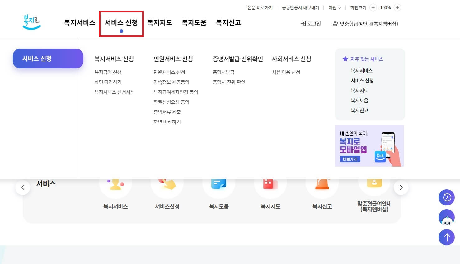Click the 로그인 link
The width and height of the screenshot is (460, 264).
click(310, 23)
